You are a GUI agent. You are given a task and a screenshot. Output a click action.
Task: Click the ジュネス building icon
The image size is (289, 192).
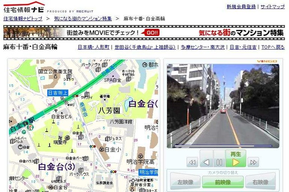[x=107, y=139]
